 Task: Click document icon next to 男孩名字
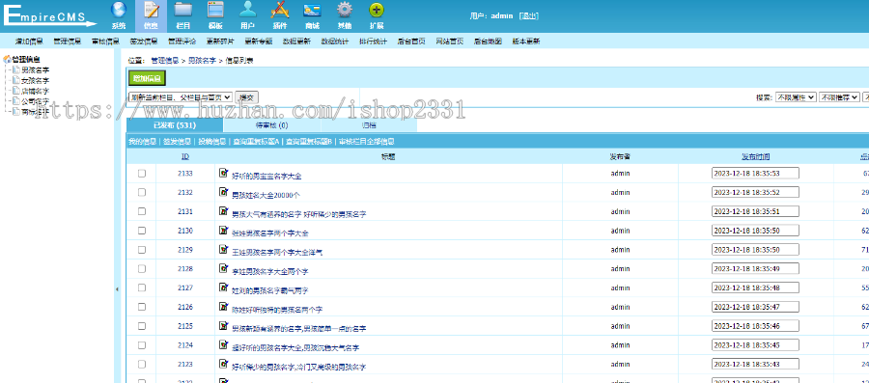[x=16, y=69]
